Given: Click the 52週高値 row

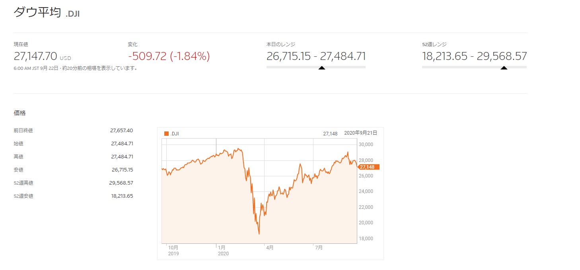Looking at the screenshot, I should (x=73, y=183).
